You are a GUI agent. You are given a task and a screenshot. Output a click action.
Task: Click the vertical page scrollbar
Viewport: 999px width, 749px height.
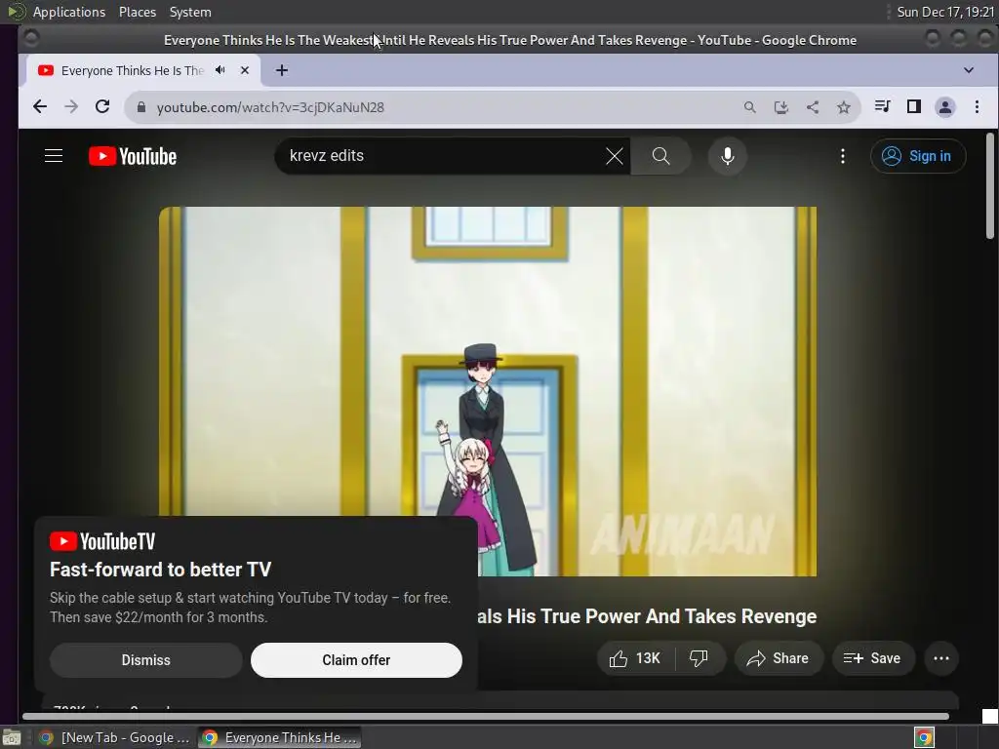pyautogui.click(x=990, y=186)
